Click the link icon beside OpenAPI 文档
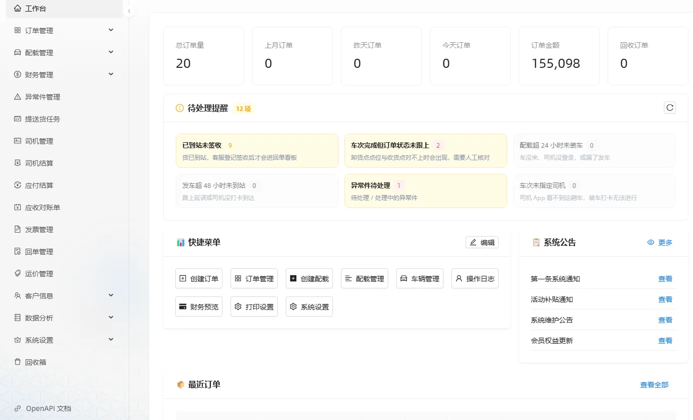Viewport: 693px width, 420px height. pos(18,408)
